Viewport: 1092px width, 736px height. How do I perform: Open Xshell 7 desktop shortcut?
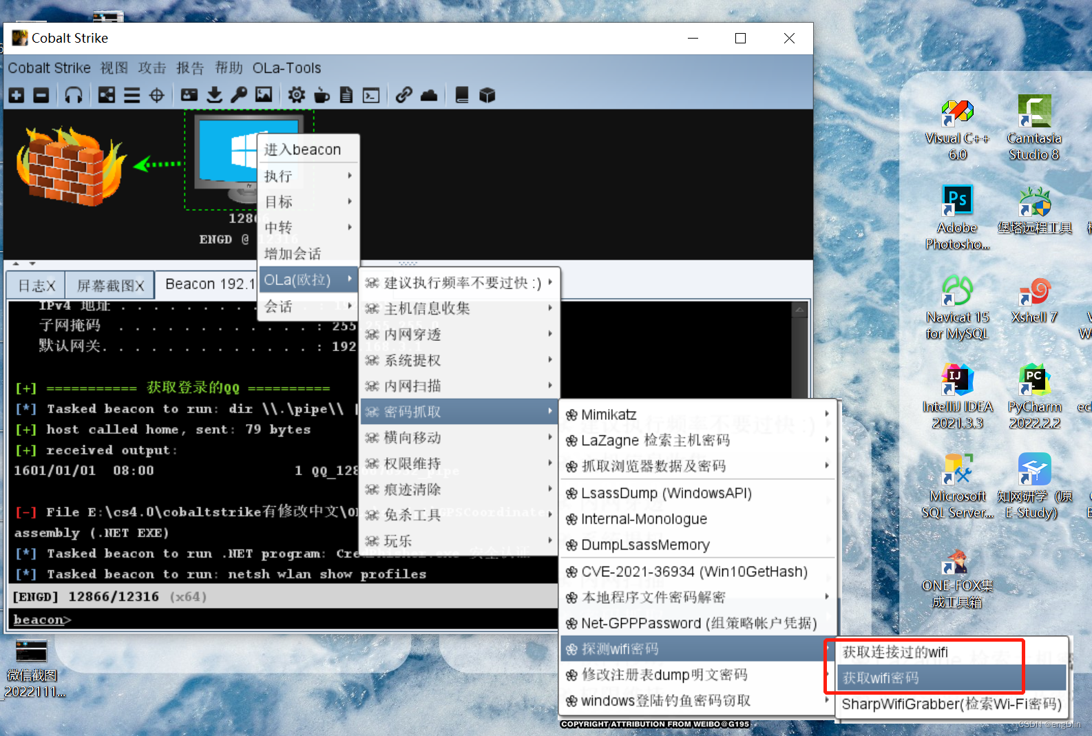tap(1034, 300)
